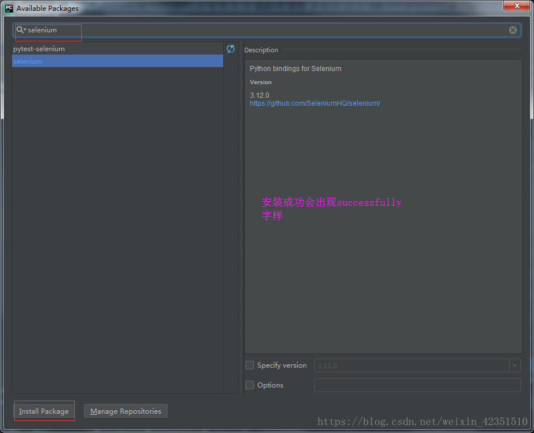
Task: Enable the Options checkbox
Action: click(249, 385)
